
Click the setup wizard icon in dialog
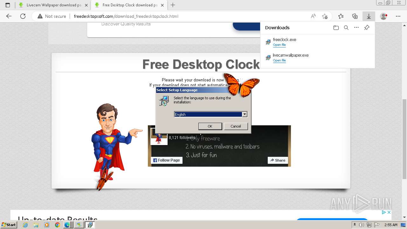[x=164, y=101]
